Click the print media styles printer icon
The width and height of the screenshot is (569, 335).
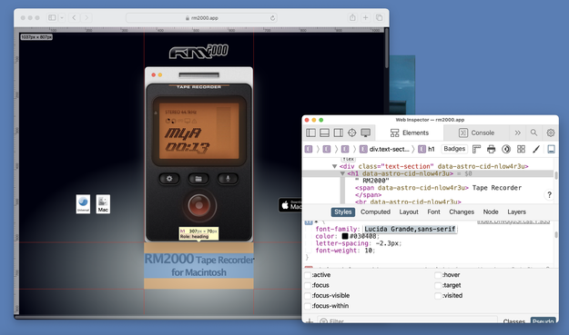[492, 149]
